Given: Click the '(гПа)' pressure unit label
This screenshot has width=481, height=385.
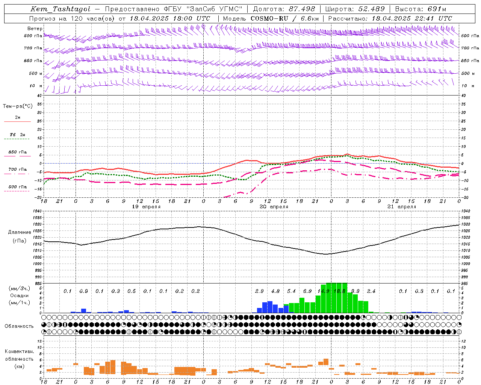Looking at the screenshot, I should click(20, 241).
